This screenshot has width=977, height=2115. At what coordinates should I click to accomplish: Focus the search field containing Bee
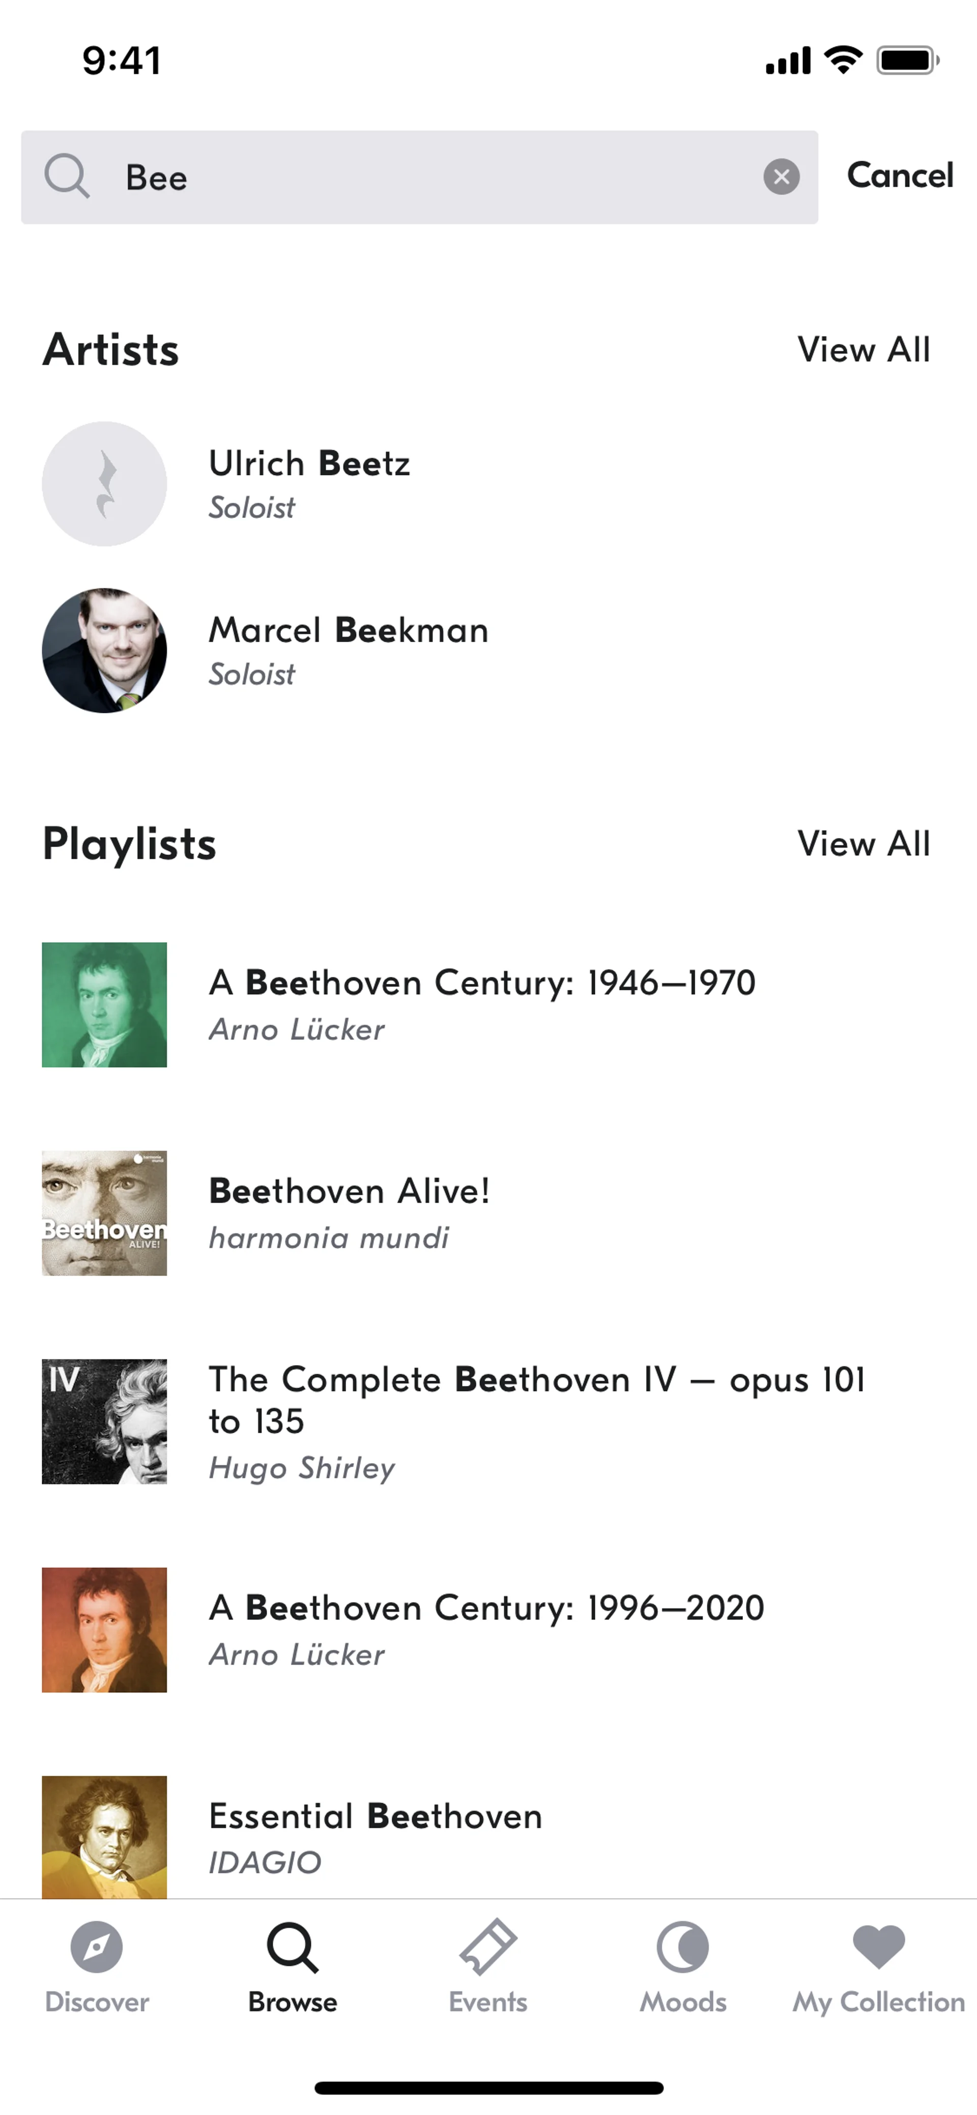coord(427,178)
